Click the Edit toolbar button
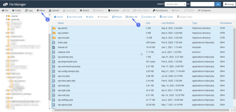Viewport: 236px width, 112px height. pos(126,11)
